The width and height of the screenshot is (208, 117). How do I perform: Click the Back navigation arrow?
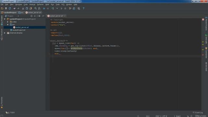[x=44, y=8]
